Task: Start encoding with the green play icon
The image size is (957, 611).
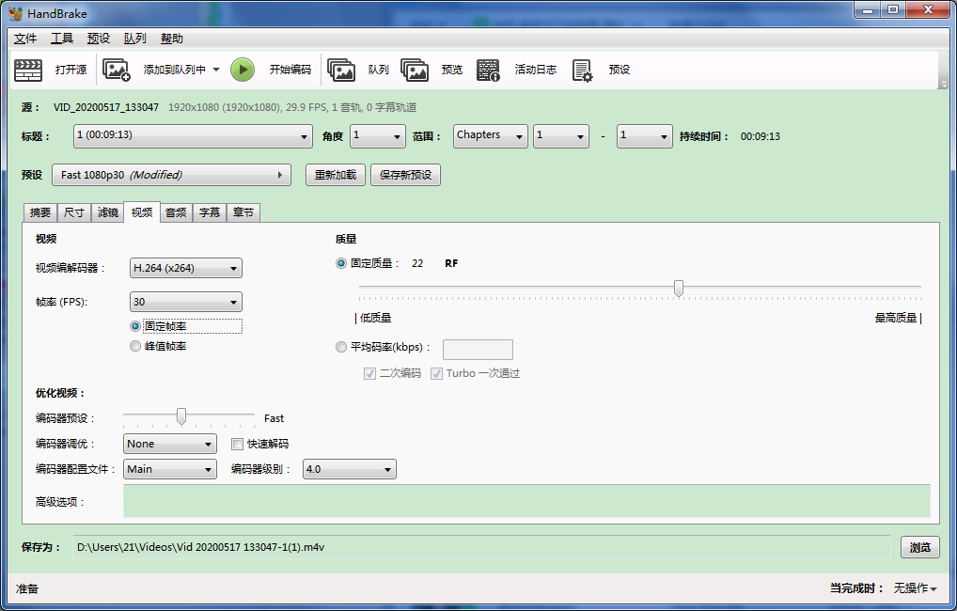Action: point(243,70)
